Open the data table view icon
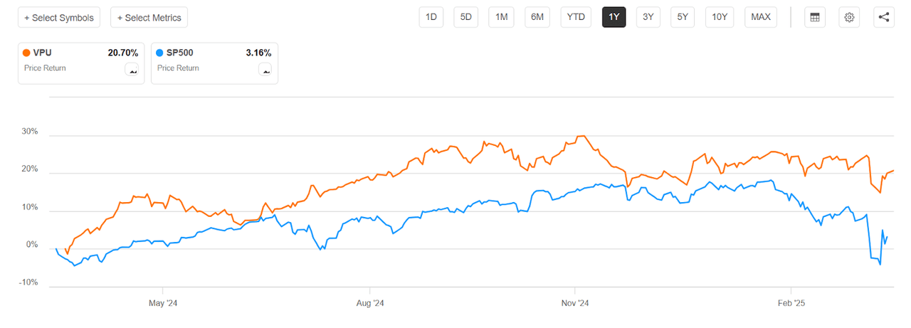Image resolution: width=911 pixels, height=328 pixels. coord(815,17)
